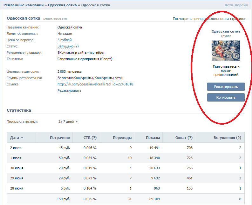Click 'ВелосоткаКонкуренты, Конкуренты сотки' retargeting value
Image resolution: width=252 pixels, height=205 pixels.
pyautogui.click(x=90, y=78)
